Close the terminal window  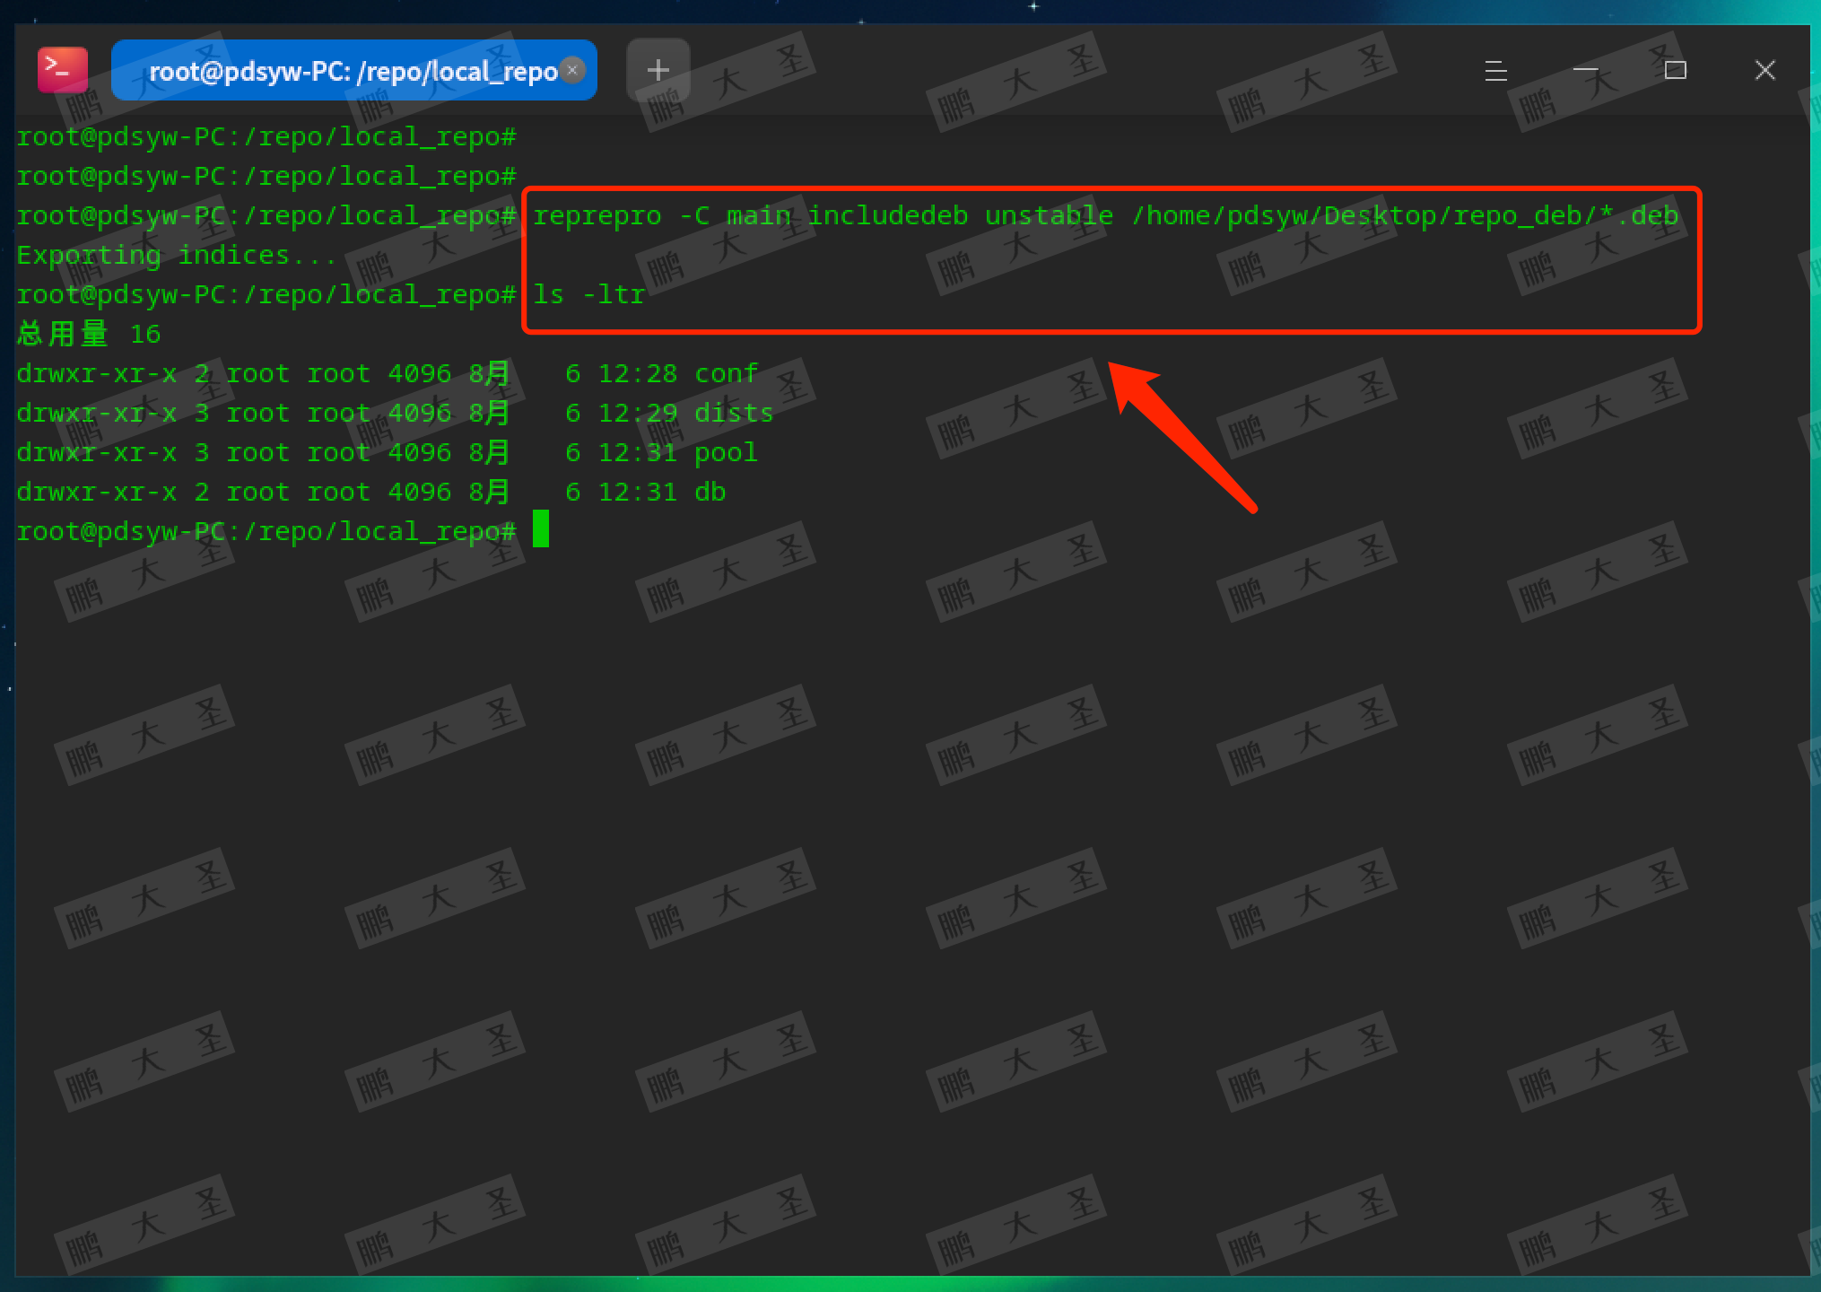click(1764, 70)
